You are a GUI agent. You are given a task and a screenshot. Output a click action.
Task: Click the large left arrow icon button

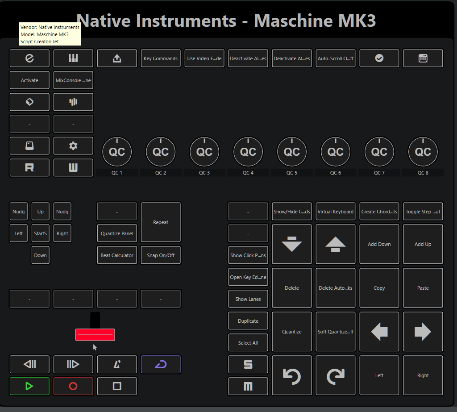[379, 332]
